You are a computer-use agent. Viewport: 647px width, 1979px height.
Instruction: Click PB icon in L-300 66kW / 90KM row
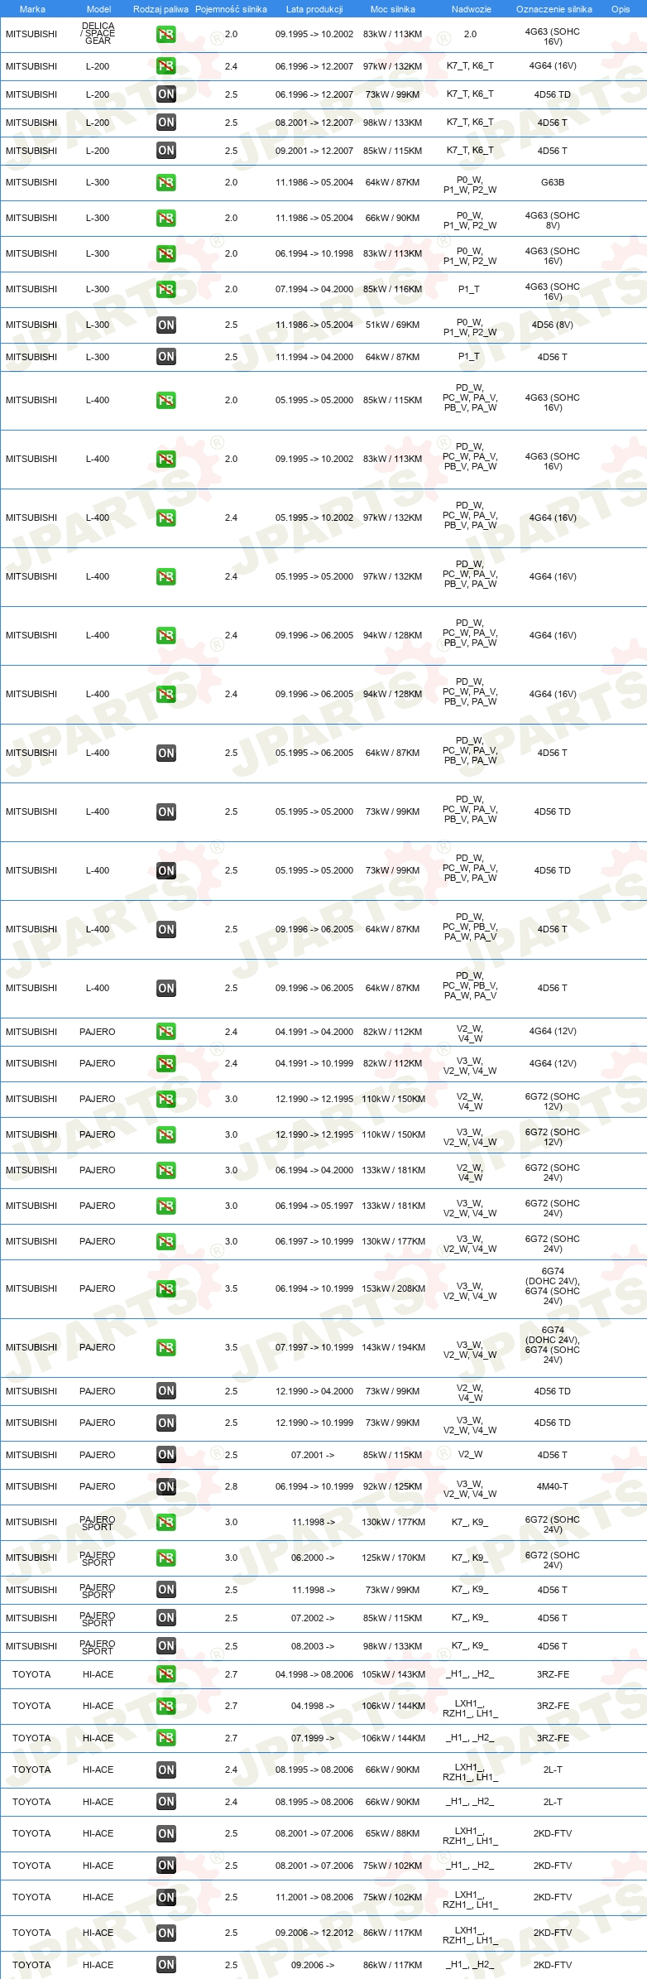(166, 219)
